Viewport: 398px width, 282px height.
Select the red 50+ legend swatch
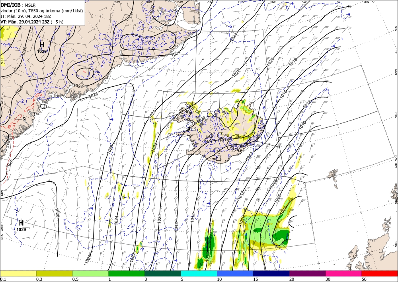click(380, 273)
